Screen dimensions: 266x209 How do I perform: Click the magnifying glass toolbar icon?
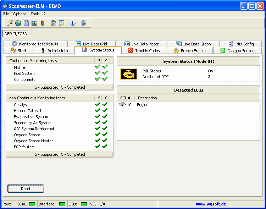[62, 23]
